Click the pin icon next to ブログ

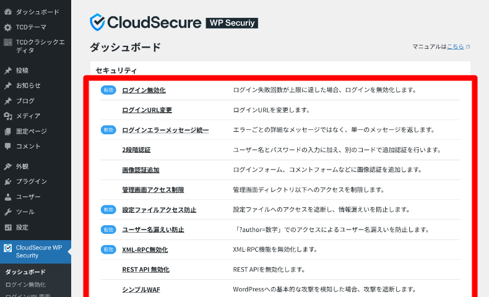tap(8, 101)
